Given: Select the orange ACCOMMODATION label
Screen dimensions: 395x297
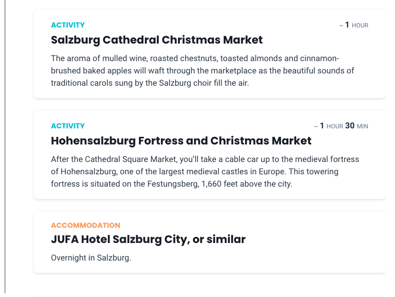Looking at the screenshot, I should [x=85, y=225].
